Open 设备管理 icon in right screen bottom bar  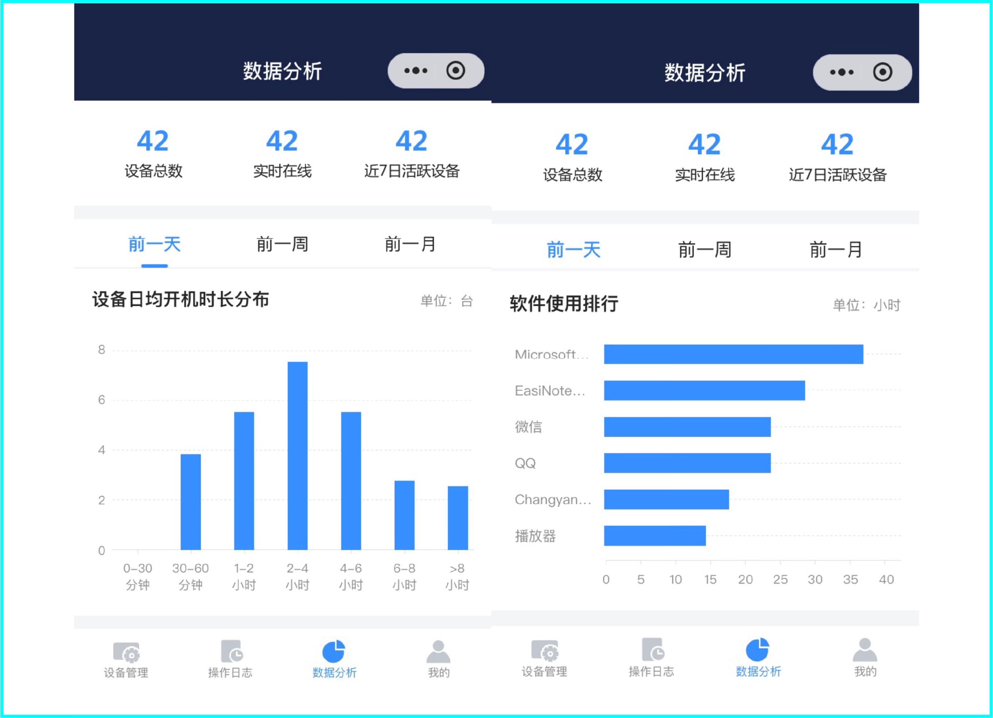click(x=544, y=650)
